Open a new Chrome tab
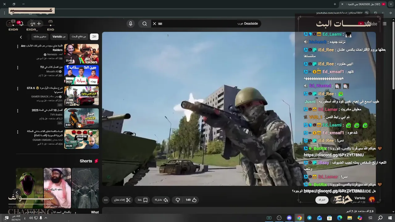395x222 pixels. pos(335,4)
